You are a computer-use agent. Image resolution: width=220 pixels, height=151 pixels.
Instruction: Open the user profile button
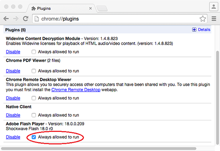[214, 7]
